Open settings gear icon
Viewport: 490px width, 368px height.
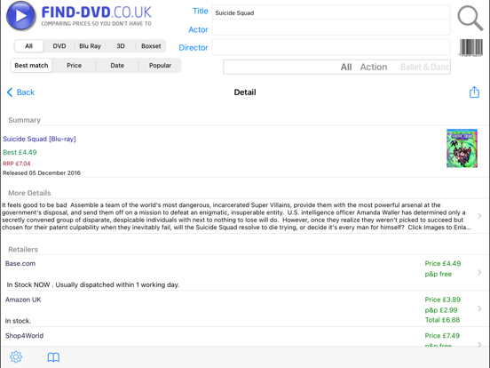pos(16,356)
